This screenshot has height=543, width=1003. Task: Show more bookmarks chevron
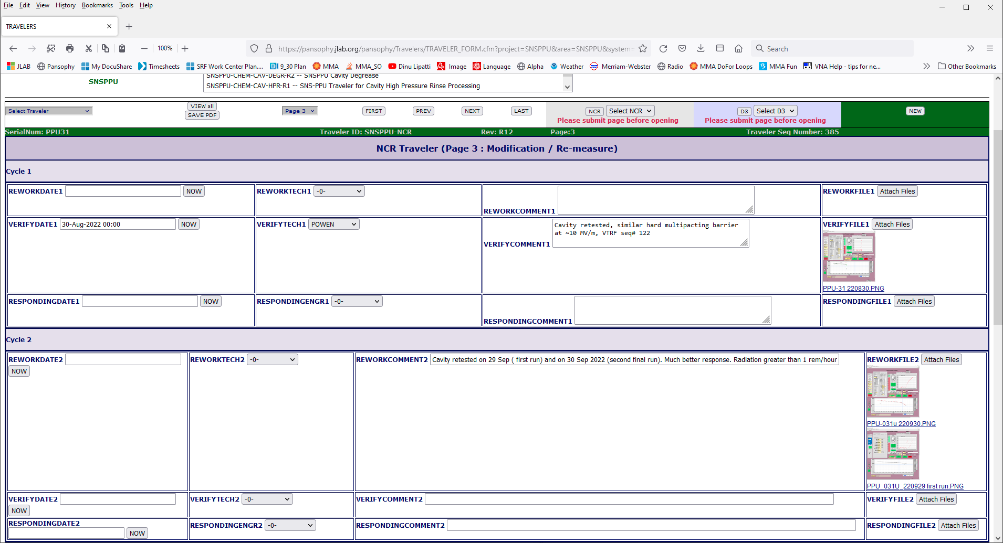pyautogui.click(x=926, y=66)
